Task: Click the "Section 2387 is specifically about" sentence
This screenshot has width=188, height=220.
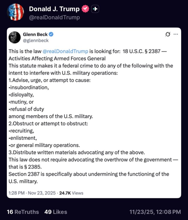Action: [89, 174]
